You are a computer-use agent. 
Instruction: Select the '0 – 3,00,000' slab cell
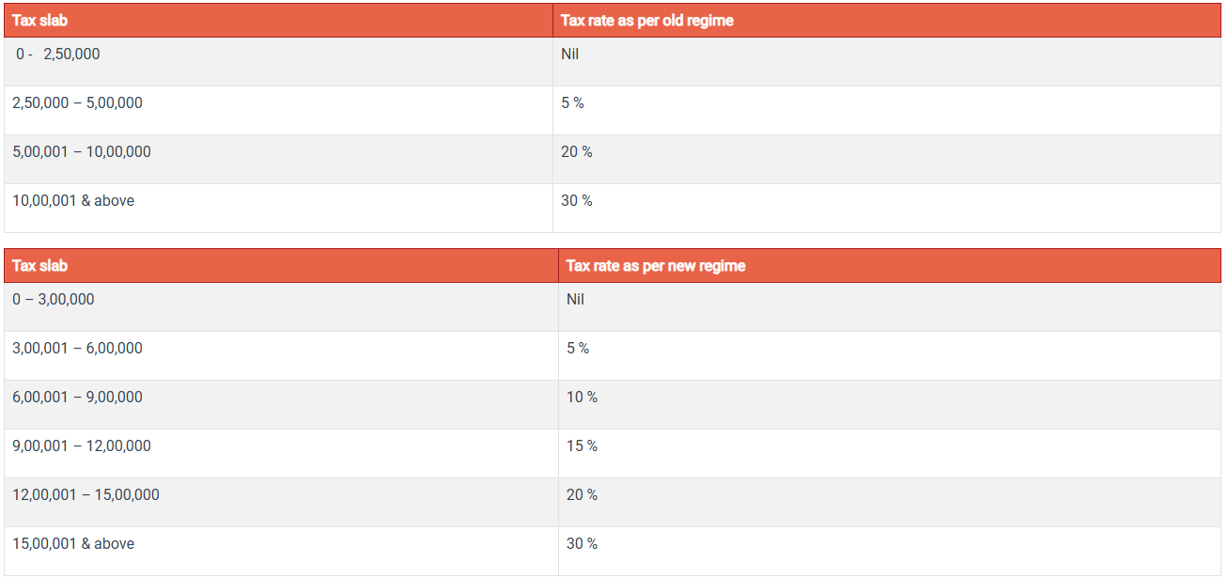(54, 300)
